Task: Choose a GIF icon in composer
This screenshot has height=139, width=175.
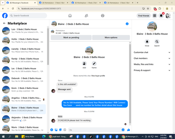Action: click(65, 130)
